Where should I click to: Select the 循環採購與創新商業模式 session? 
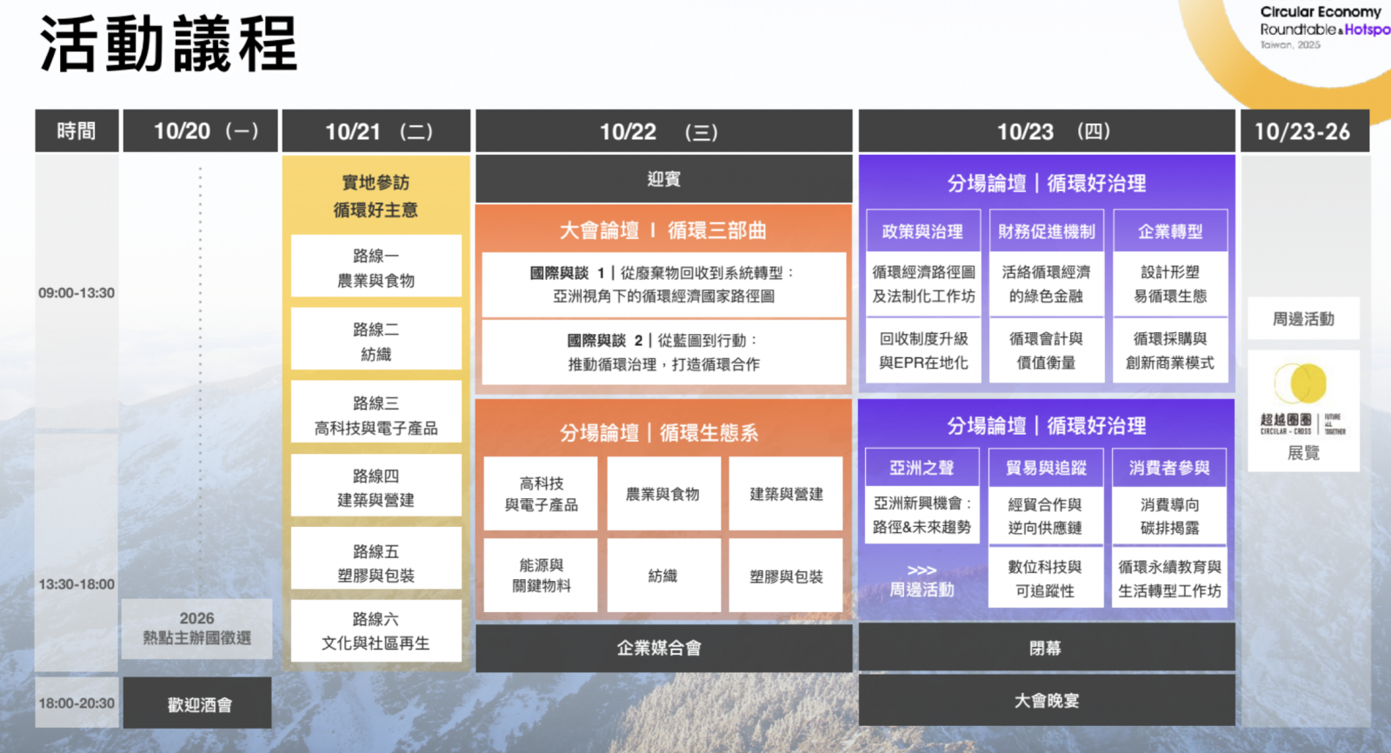click(1169, 350)
